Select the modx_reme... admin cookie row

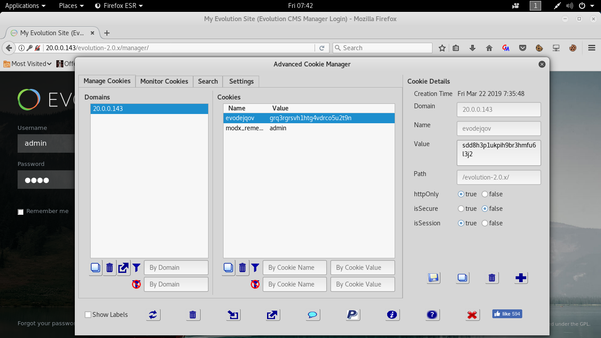click(309, 128)
